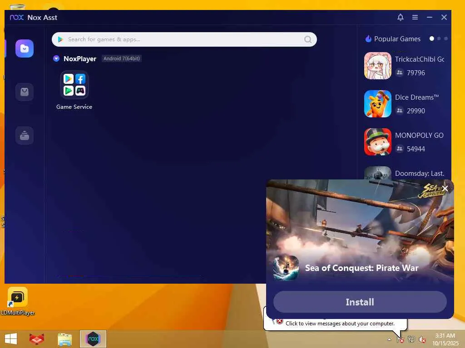The width and height of the screenshot is (465, 348).
Task: Open MONOPOLY GO game icon
Action: (x=377, y=142)
